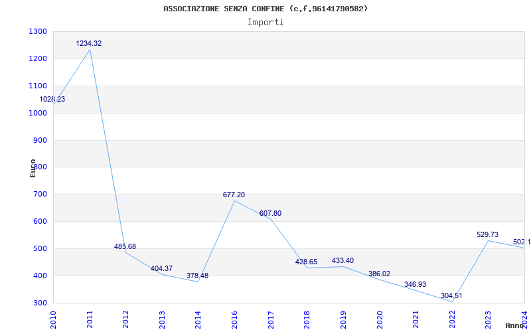This screenshot has height=332, width=531.
Task: Click x-axis year 2016
Action: pyautogui.click(x=234, y=319)
